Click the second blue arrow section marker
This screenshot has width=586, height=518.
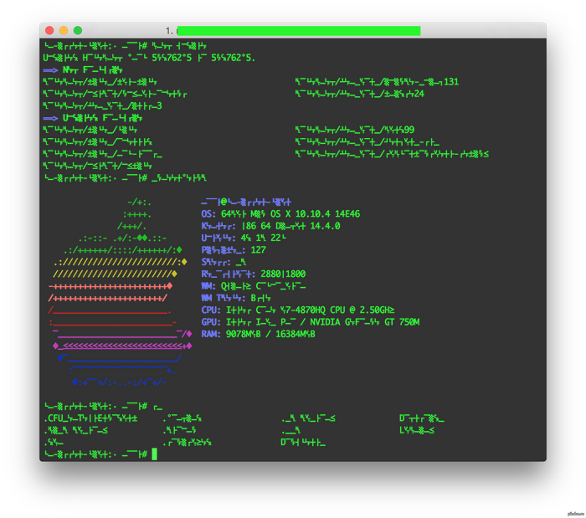coord(49,118)
